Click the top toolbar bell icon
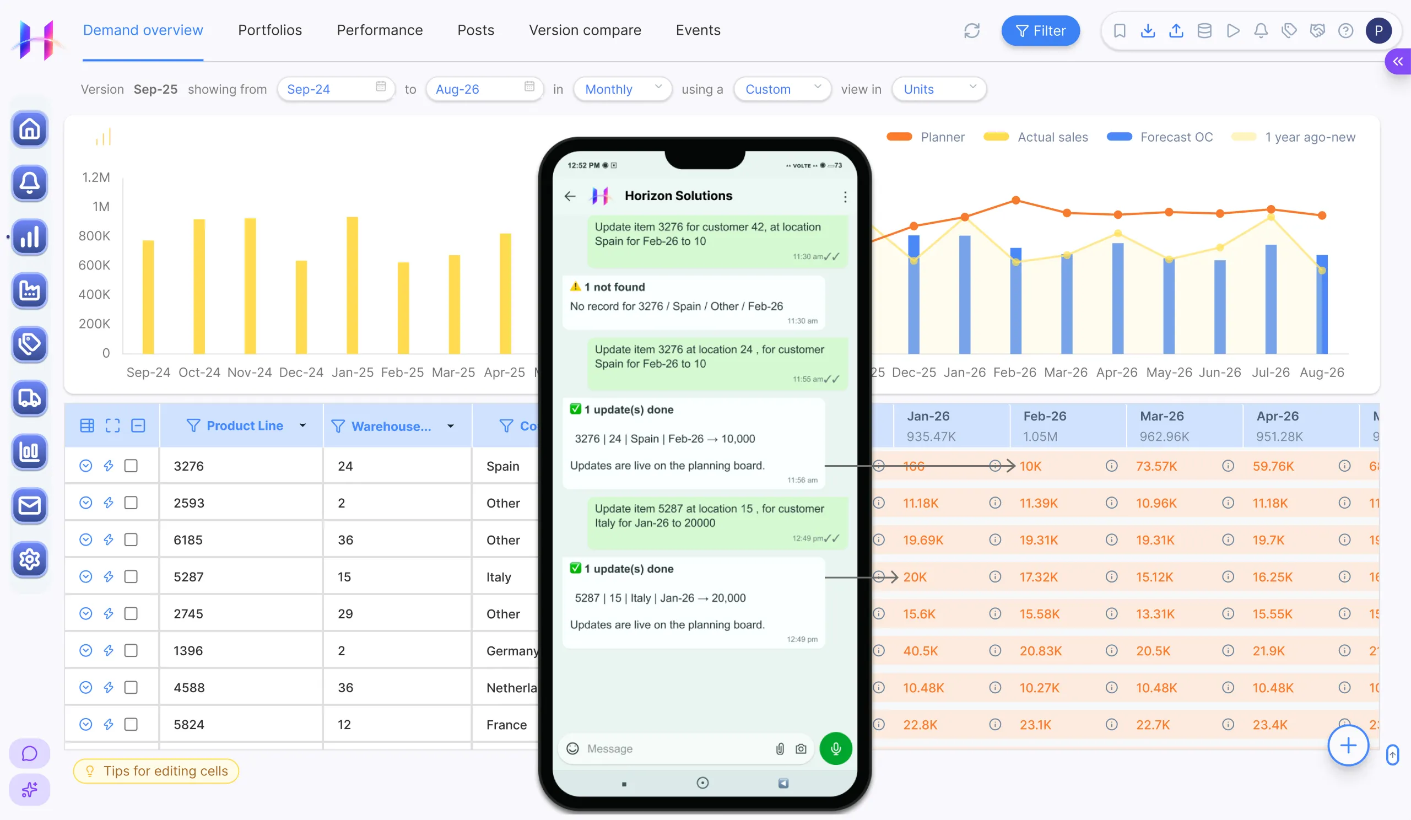 [x=1261, y=31]
